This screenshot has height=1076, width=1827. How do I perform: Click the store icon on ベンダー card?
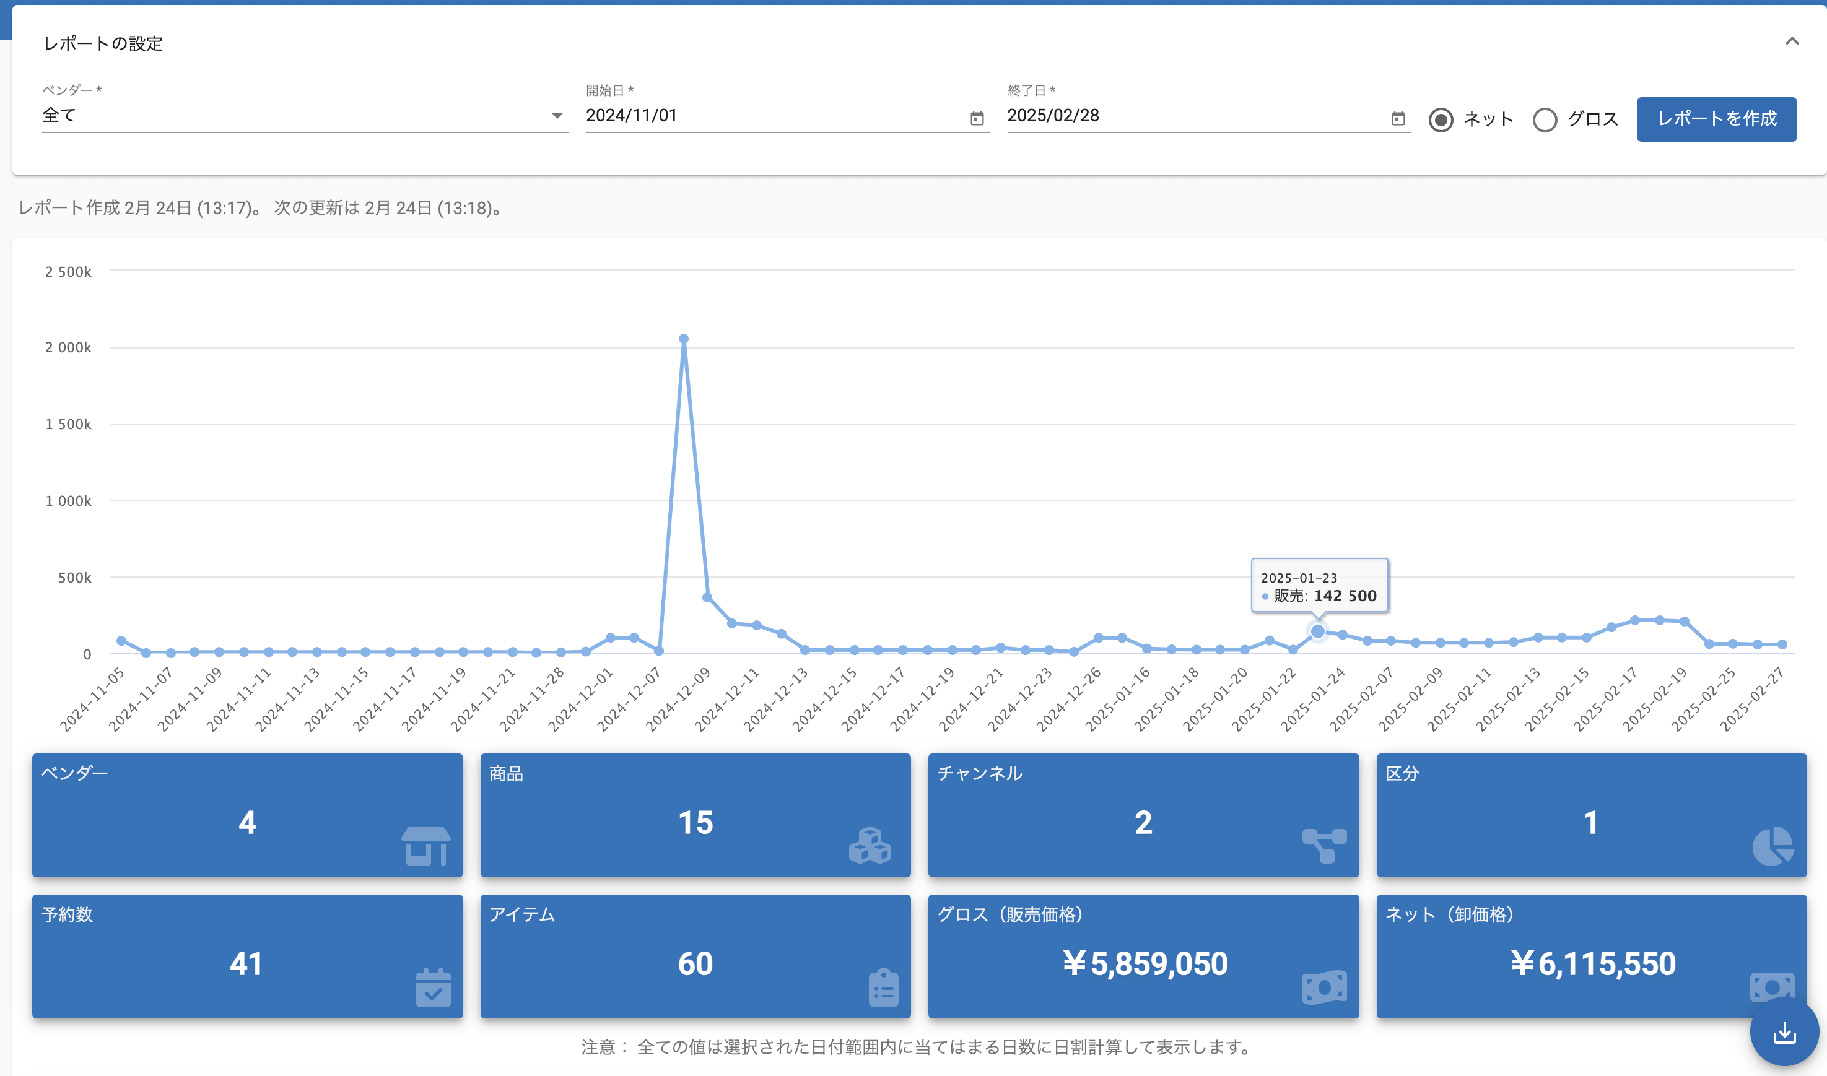pyautogui.click(x=425, y=846)
